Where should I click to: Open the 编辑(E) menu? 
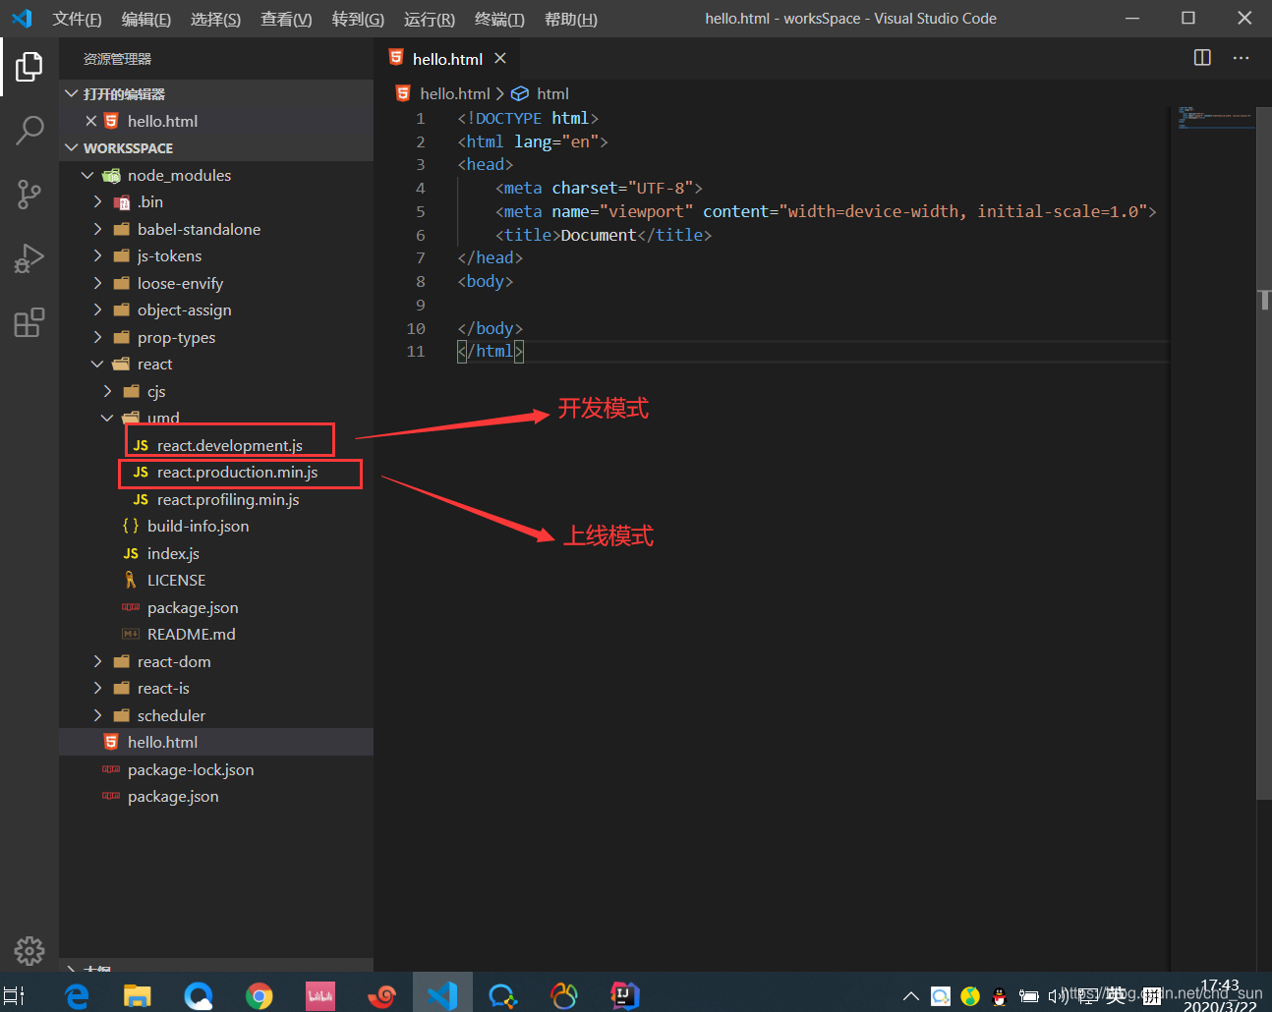pyautogui.click(x=145, y=19)
